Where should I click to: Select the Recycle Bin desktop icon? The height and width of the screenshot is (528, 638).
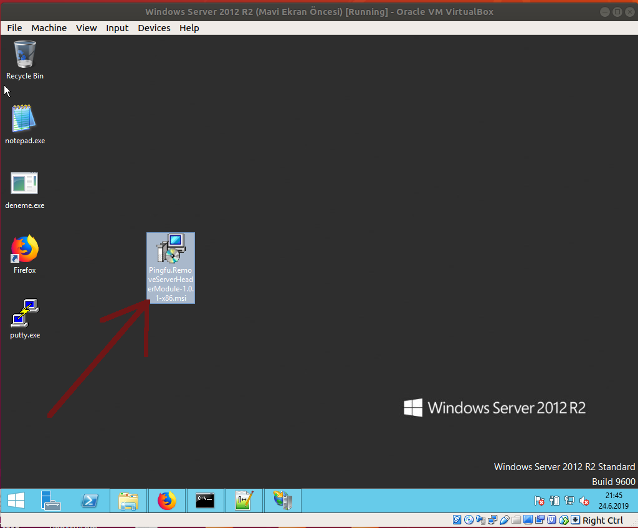click(25, 60)
